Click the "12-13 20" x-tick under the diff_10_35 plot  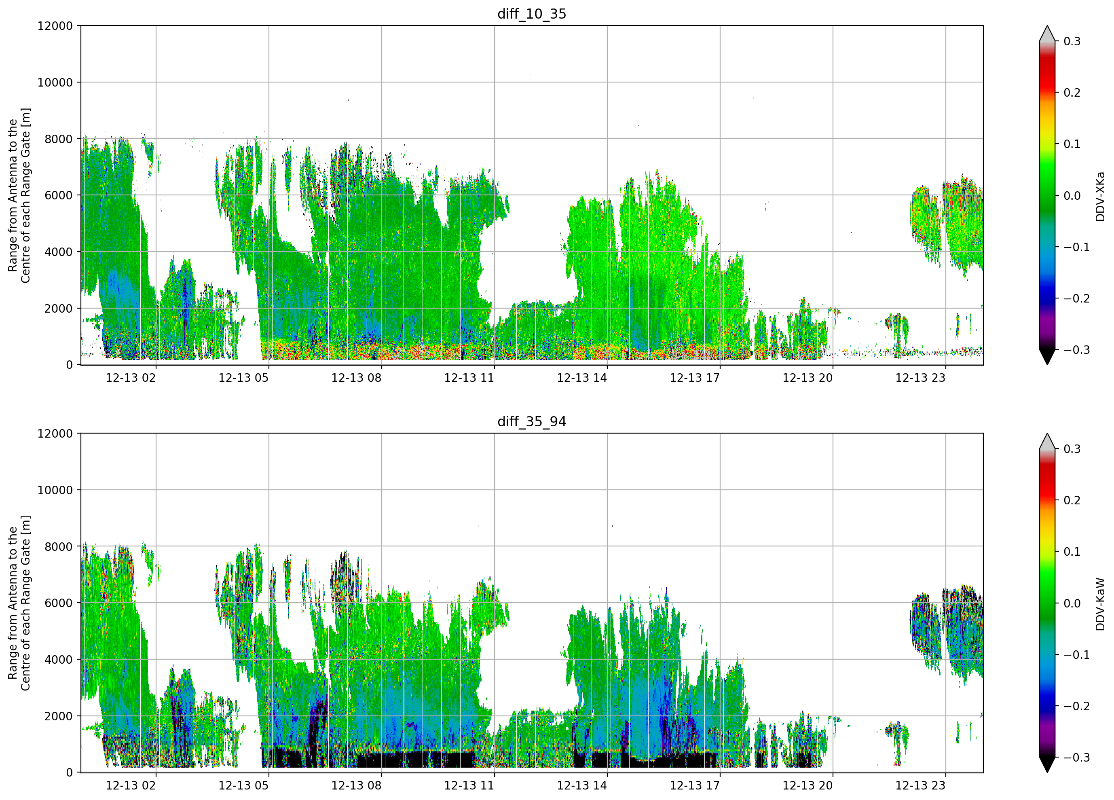coord(807,378)
